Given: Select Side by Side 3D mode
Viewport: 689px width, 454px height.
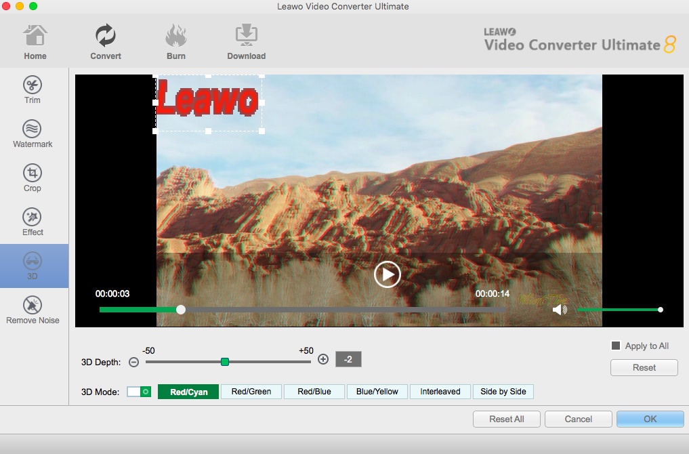Looking at the screenshot, I should tap(503, 392).
